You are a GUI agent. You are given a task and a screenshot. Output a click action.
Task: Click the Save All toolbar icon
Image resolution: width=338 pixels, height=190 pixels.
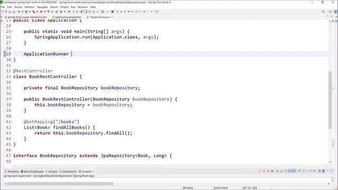[14, 12]
